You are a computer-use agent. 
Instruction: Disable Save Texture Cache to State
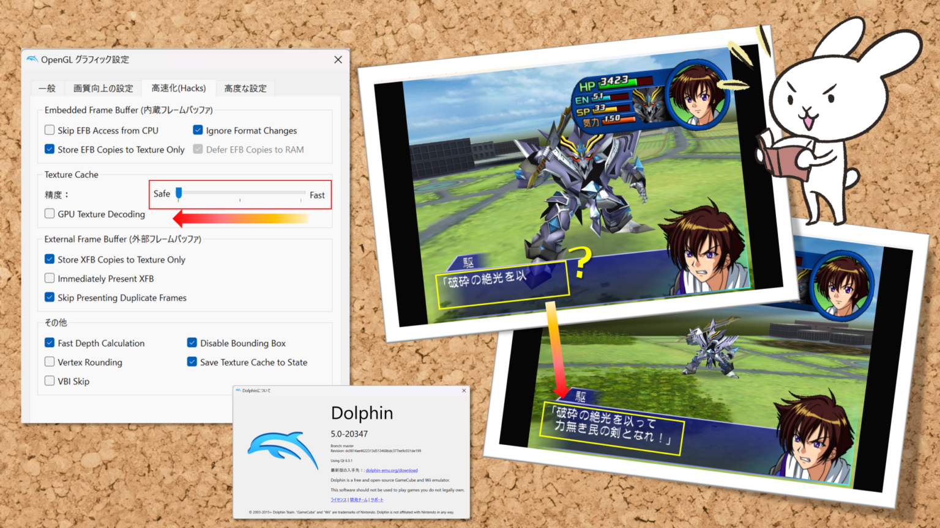192,362
